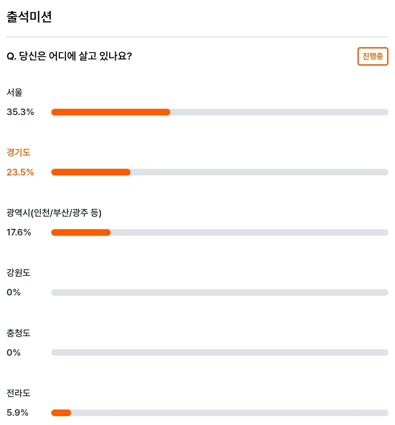Select the highlighted 경기도 option label
This screenshot has width=395, height=425.
pos(18,152)
